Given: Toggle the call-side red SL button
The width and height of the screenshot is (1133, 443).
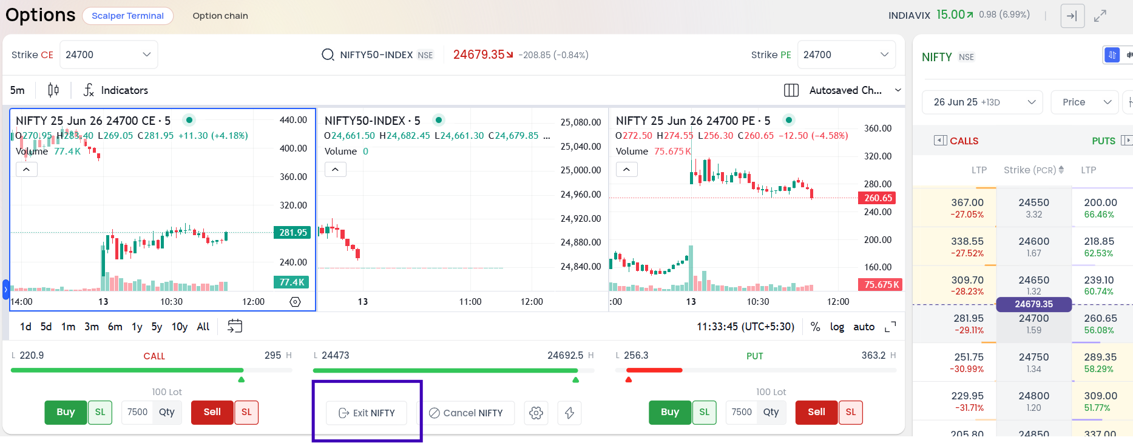Looking at the screenshot, I should (x=246, y=412).
